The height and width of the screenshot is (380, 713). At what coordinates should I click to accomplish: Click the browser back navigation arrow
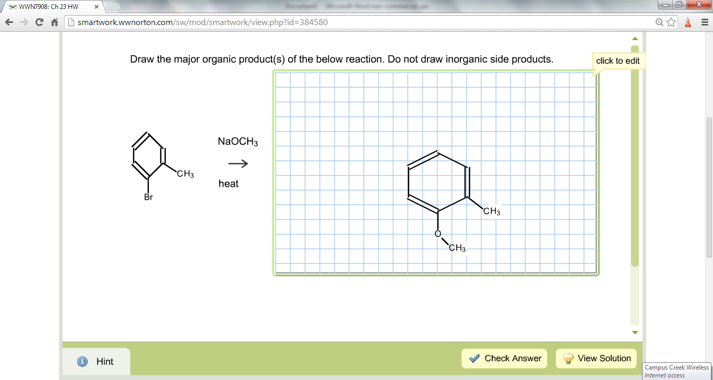point(8,22)
